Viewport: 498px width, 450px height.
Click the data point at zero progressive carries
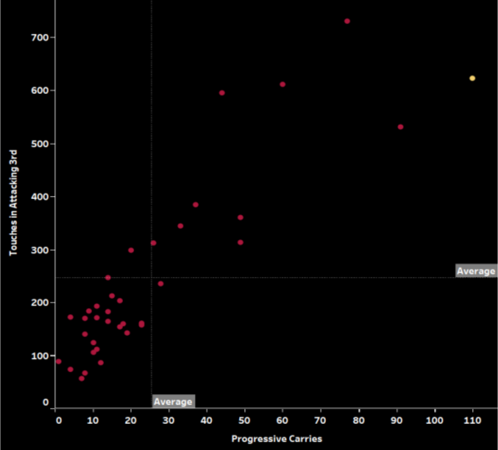[59, 361]
